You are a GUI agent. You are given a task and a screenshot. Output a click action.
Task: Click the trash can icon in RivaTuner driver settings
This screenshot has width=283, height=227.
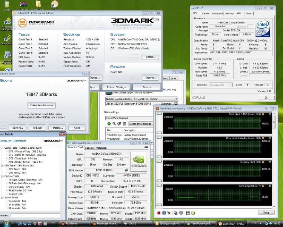coord(124,124)
